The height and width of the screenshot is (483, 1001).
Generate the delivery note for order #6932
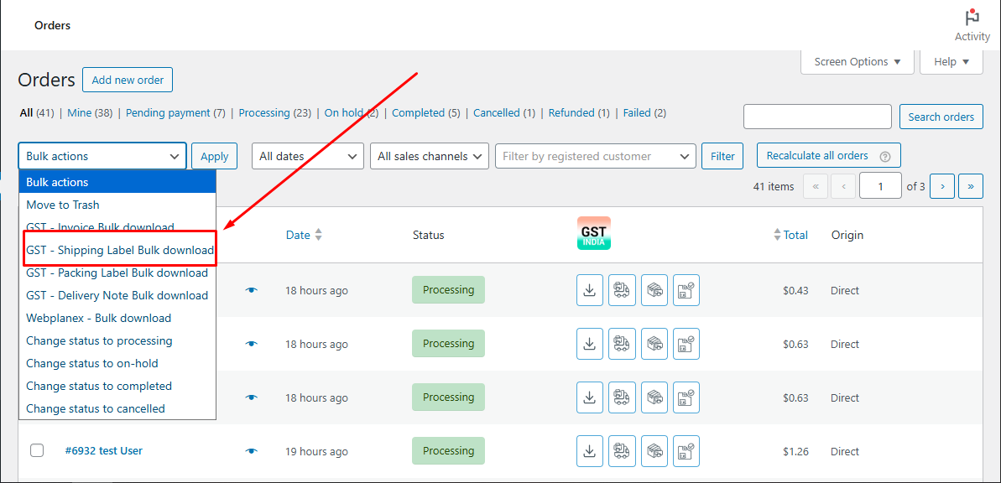coord(686,450)
